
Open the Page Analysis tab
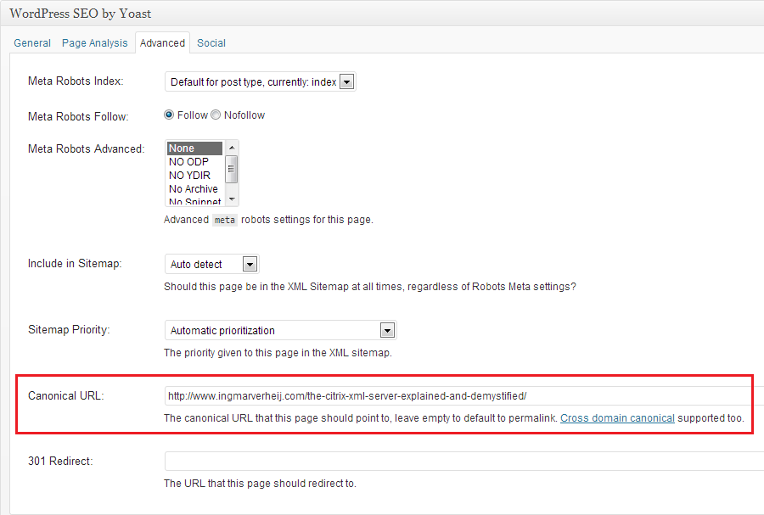94,42
